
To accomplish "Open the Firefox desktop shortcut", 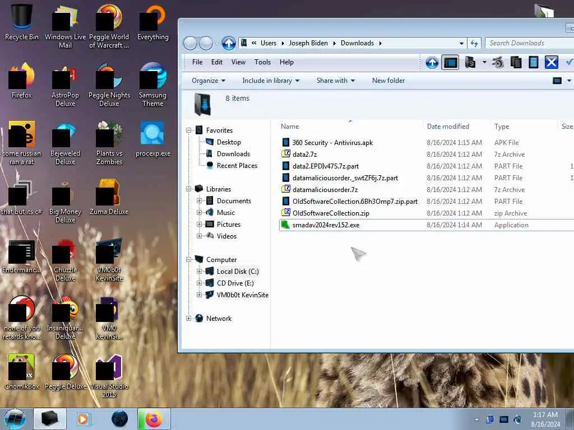I will click(22, 81).
